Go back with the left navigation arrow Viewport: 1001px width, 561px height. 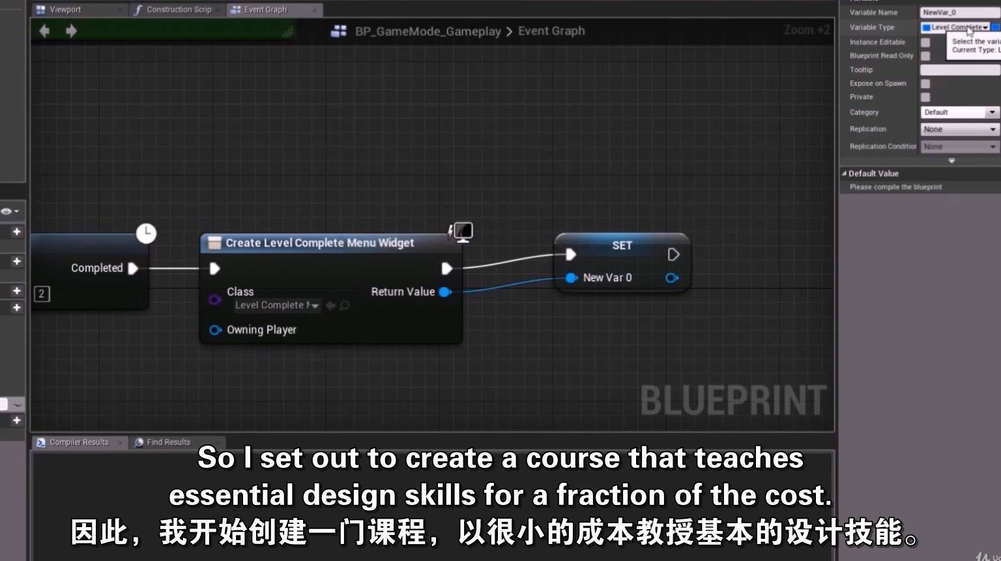tap(44, 31)
